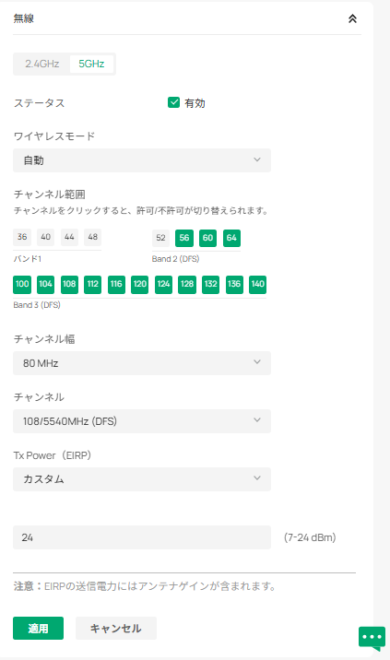This screenshot has width=390, height=660.
Task: Switch to the 2.4GHz tab
Action: tap(41, 64)
